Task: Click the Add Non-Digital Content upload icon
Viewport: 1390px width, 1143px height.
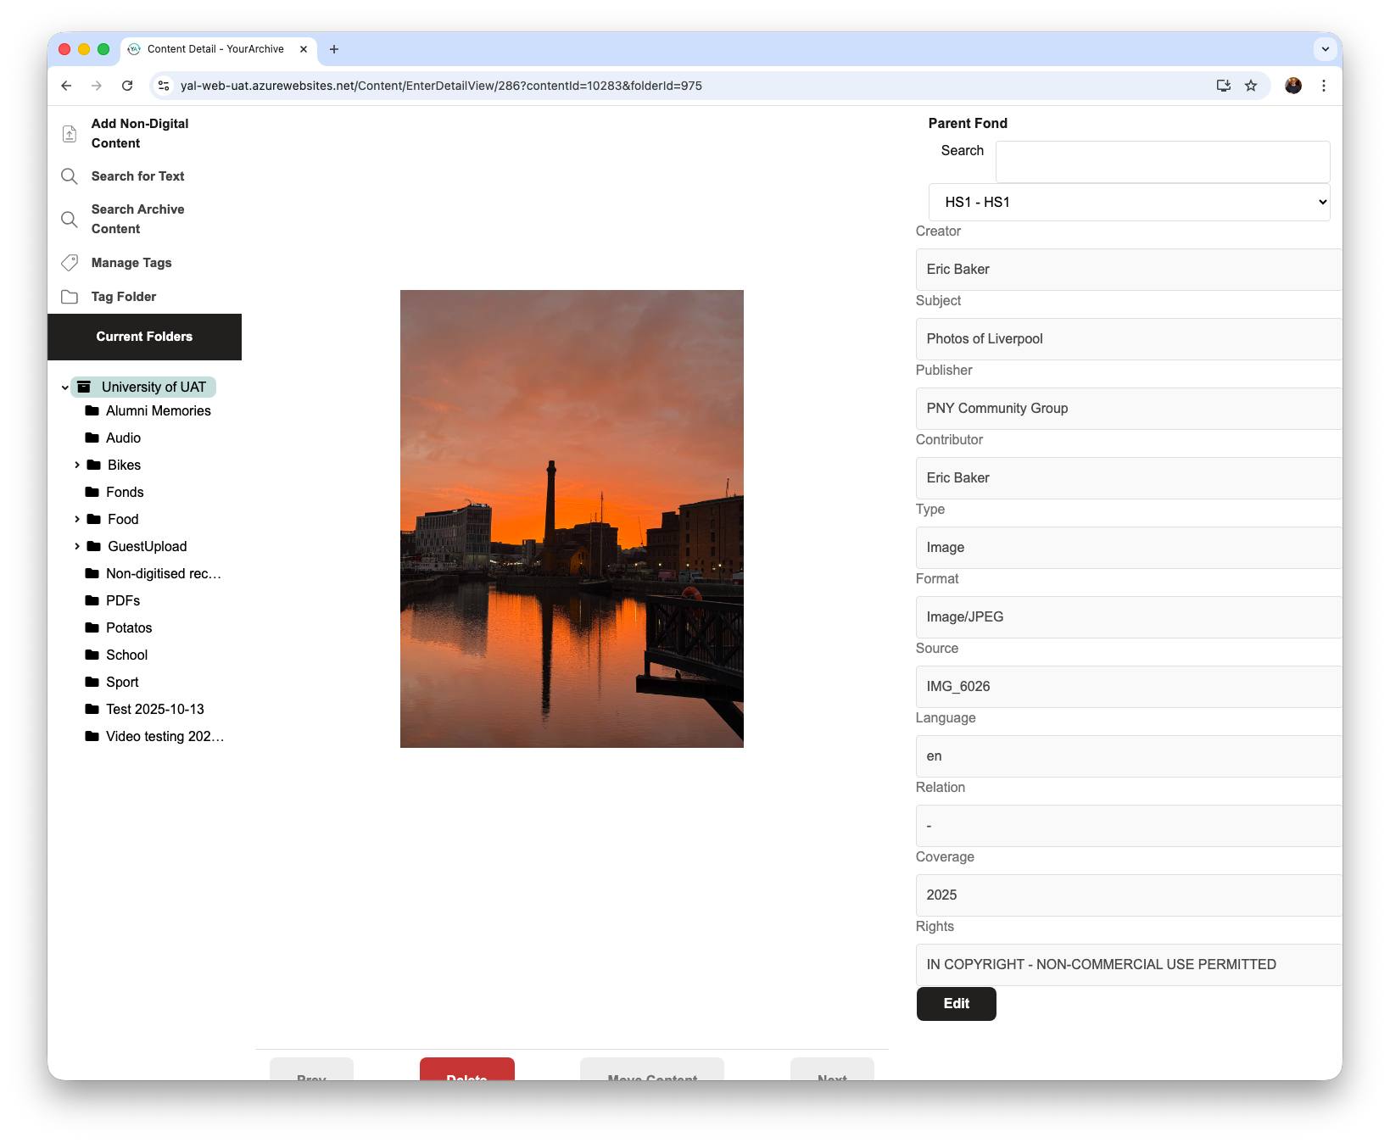Action: tap(70, 133)
